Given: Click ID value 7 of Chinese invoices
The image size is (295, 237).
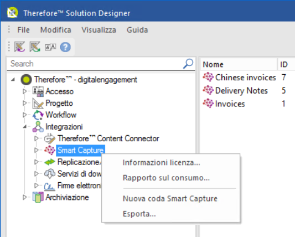Looking at the screenshot, I should pyautogui.click(x=284, y=78).
